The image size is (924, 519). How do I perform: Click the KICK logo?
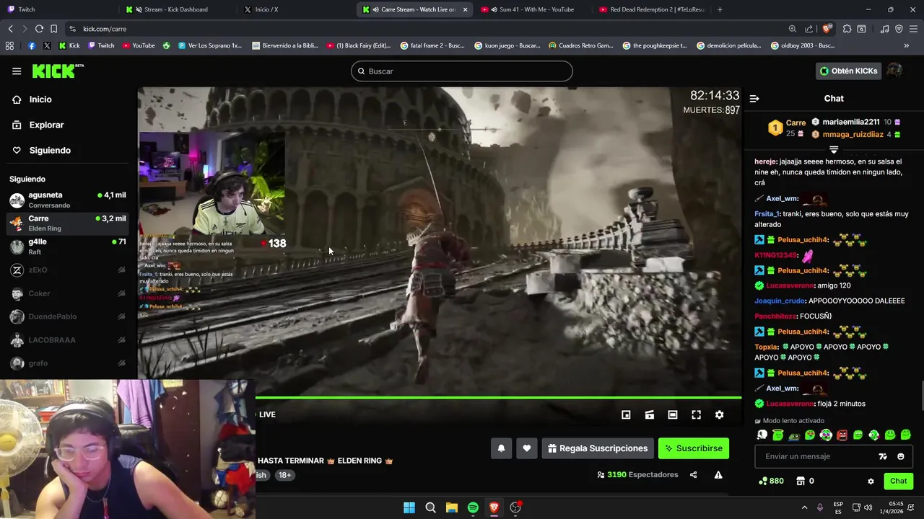(58, 71)
